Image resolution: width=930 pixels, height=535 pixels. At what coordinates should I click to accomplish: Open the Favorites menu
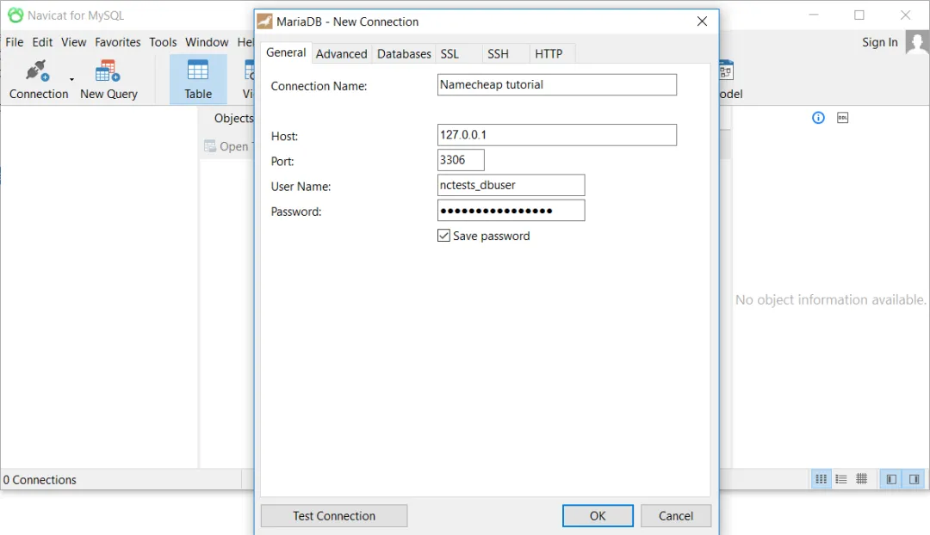[117, 42]
